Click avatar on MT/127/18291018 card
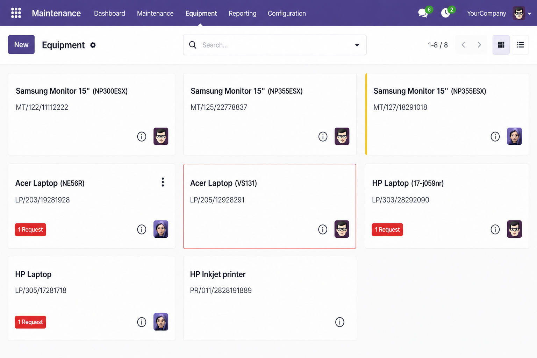The width and height of the screenshot is (537, 358). [x=514, y=136]
